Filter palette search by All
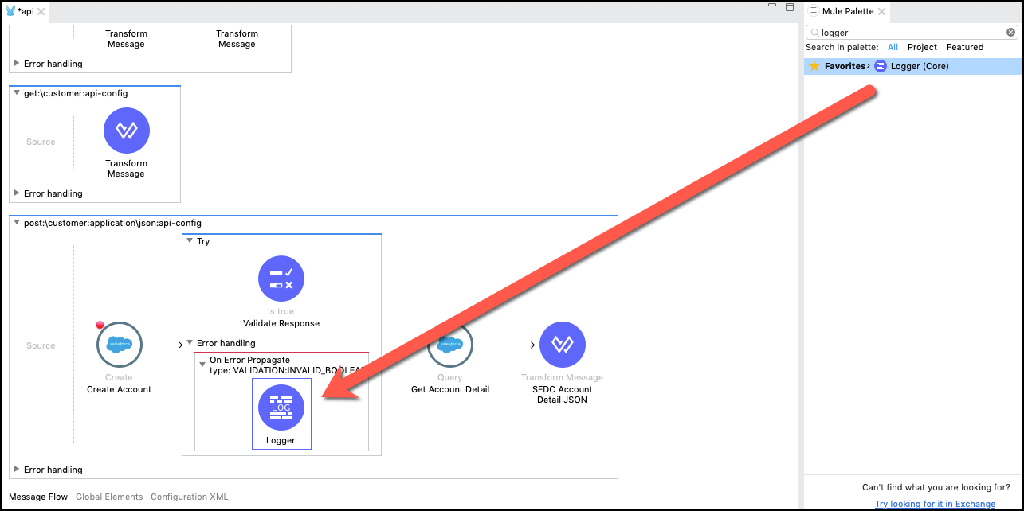Screen dimensions: 1024x511 (x=893, y=47)
